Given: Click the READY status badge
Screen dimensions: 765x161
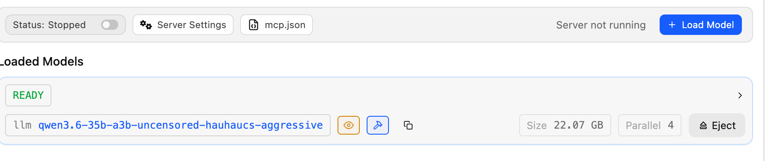Looking at the screenshot, I should pyautogui.click(x=28, y=95).
